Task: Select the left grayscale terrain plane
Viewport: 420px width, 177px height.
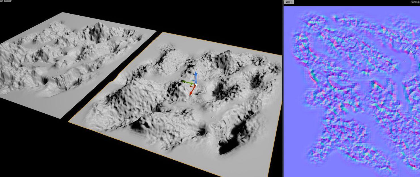Action: [x=65, y=63]
